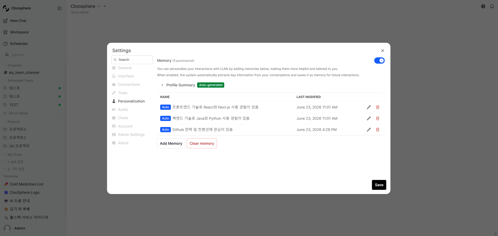Open General settings tab

124,68
